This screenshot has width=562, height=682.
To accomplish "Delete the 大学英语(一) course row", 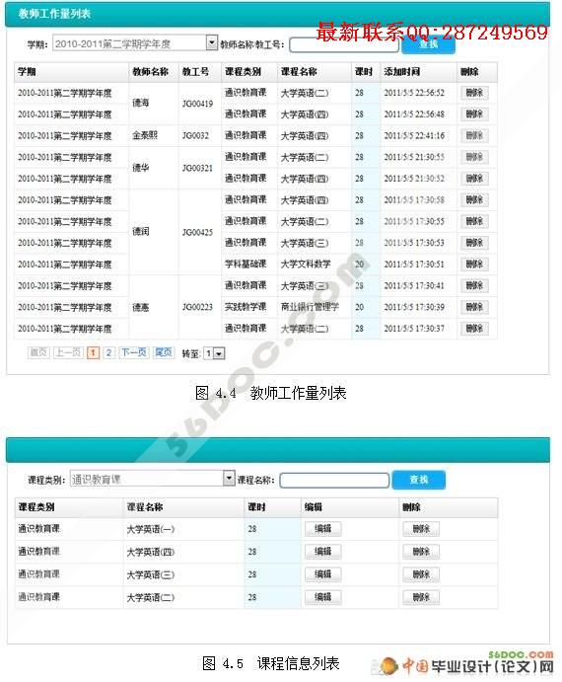I will (421, 529).
